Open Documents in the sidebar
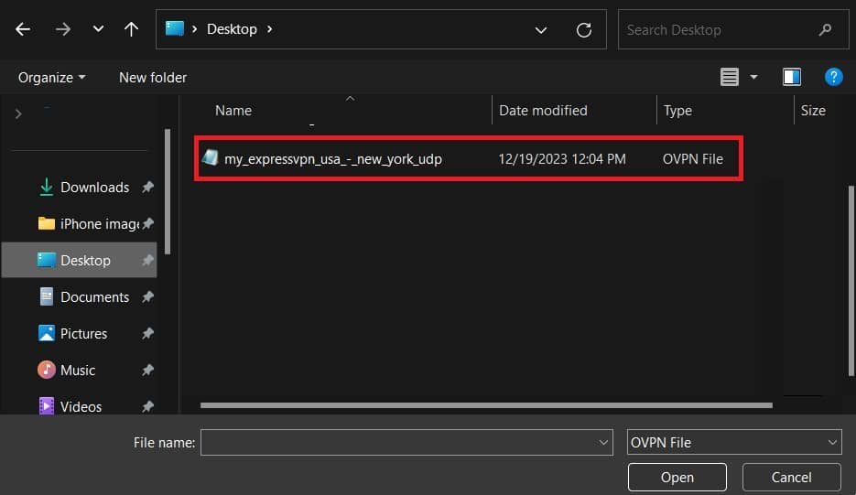856x495 pixels. (x=84, y=296)
